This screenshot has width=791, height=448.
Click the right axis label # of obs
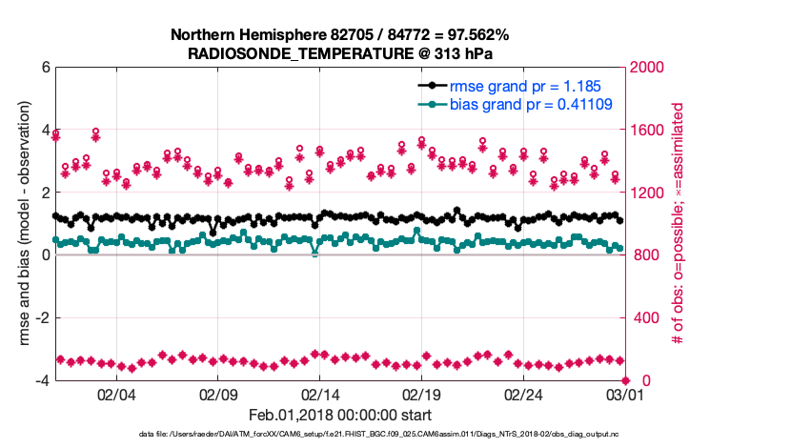[x=679, y=224]
